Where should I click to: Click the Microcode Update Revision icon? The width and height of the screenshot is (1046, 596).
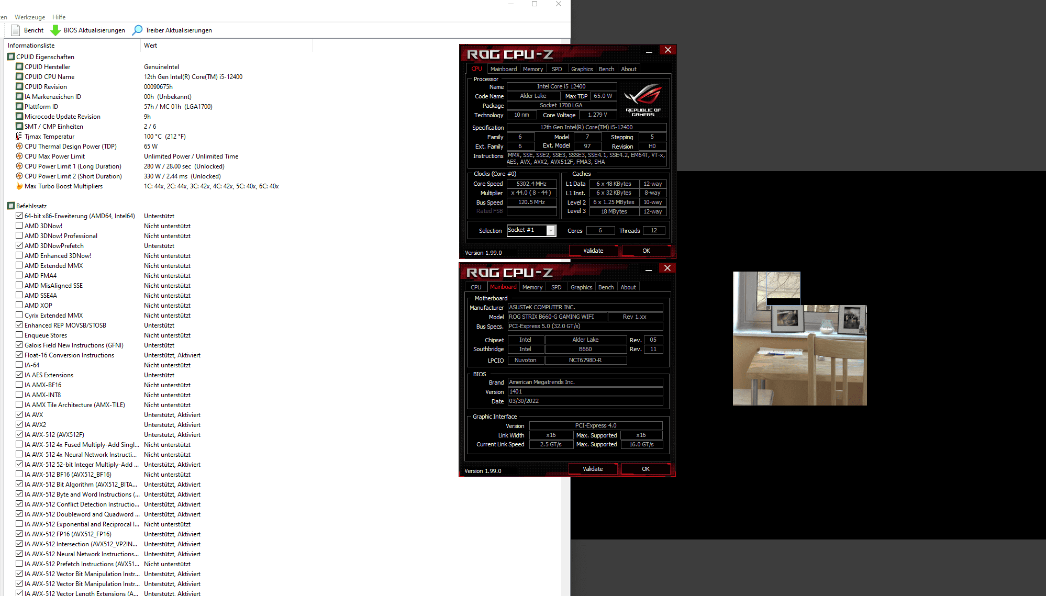(x=19, y=116)
